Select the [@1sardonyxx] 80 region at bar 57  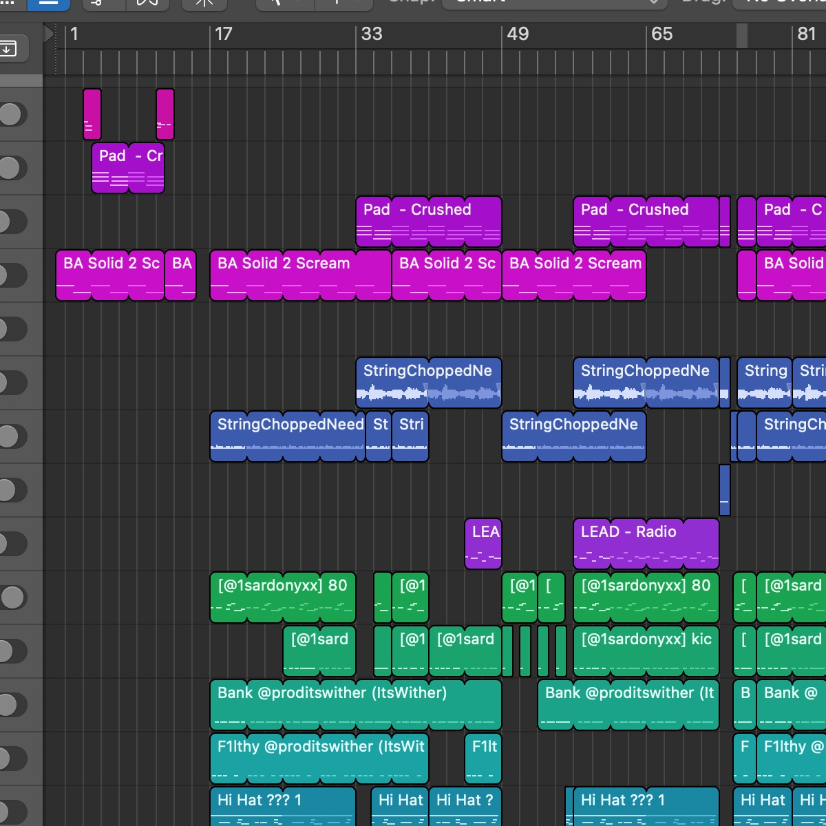click(x=646, y=597)
